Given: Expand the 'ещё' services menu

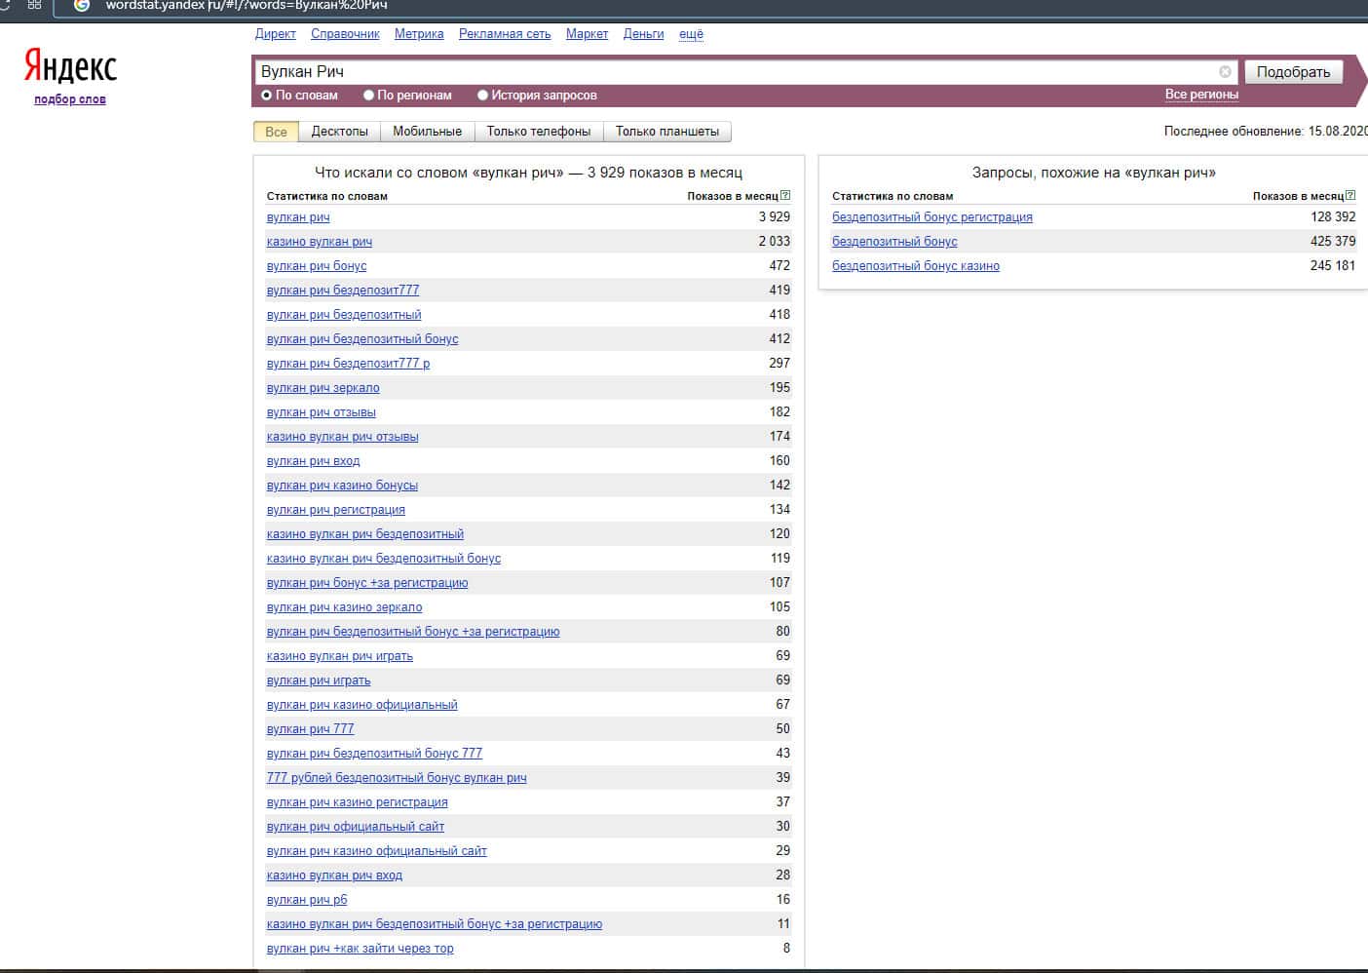Looking at the screenshot, I should pyautogui.click(x=691, y=34).
